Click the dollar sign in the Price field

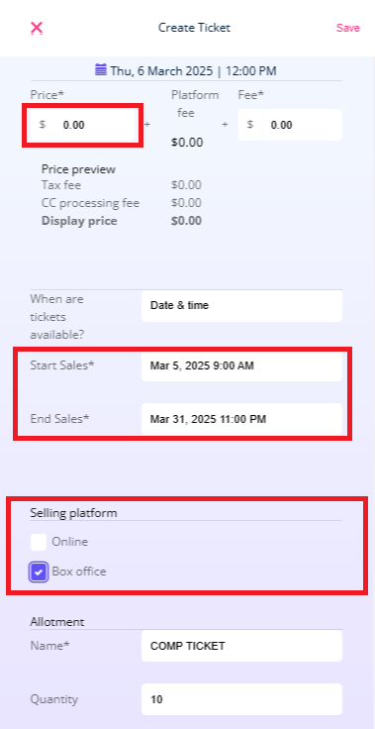click(x=43, y=125)
